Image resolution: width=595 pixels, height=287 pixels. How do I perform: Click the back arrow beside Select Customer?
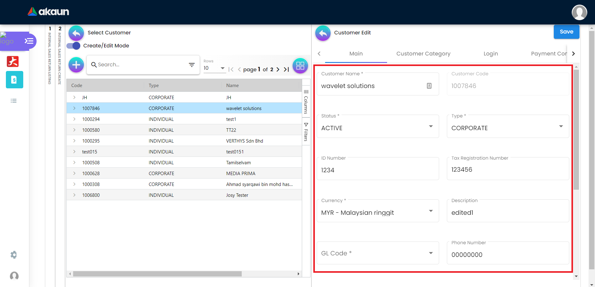(x=76, y=33)
